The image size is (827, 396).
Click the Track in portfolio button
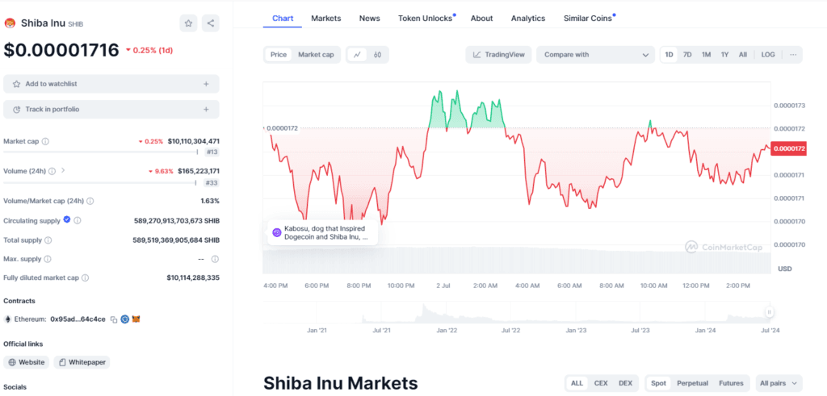click(x=111, y=110)
